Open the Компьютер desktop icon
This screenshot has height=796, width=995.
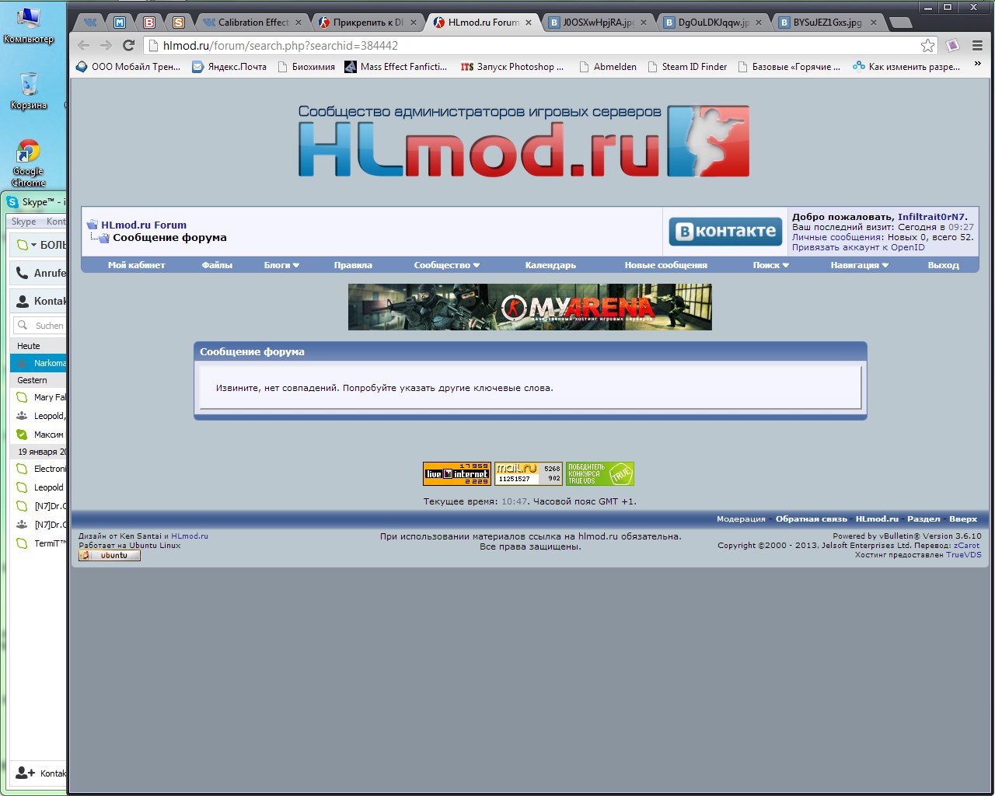(29, 26)
